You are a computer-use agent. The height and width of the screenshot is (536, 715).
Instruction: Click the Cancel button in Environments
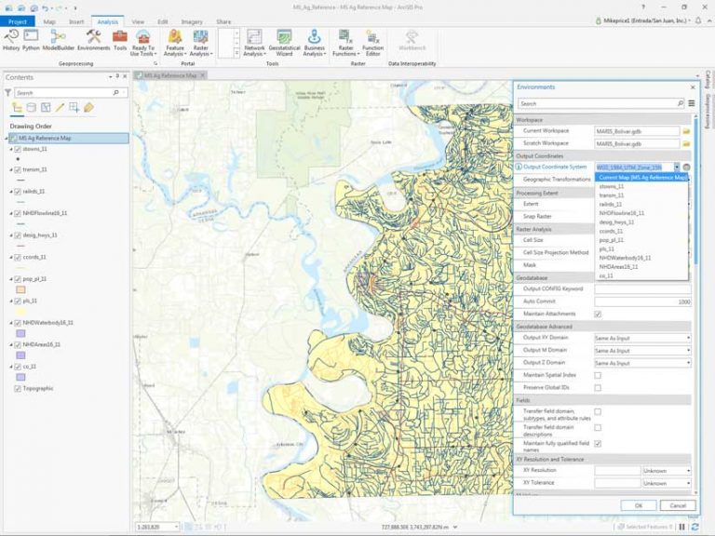coord(678,505)
